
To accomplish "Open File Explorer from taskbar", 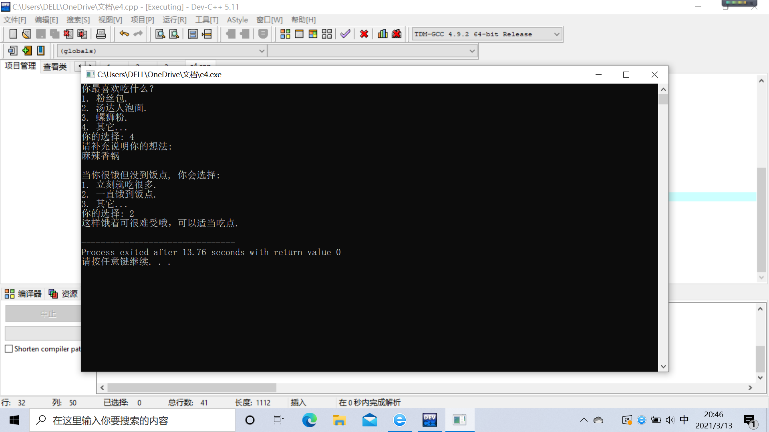I will 339,420.
